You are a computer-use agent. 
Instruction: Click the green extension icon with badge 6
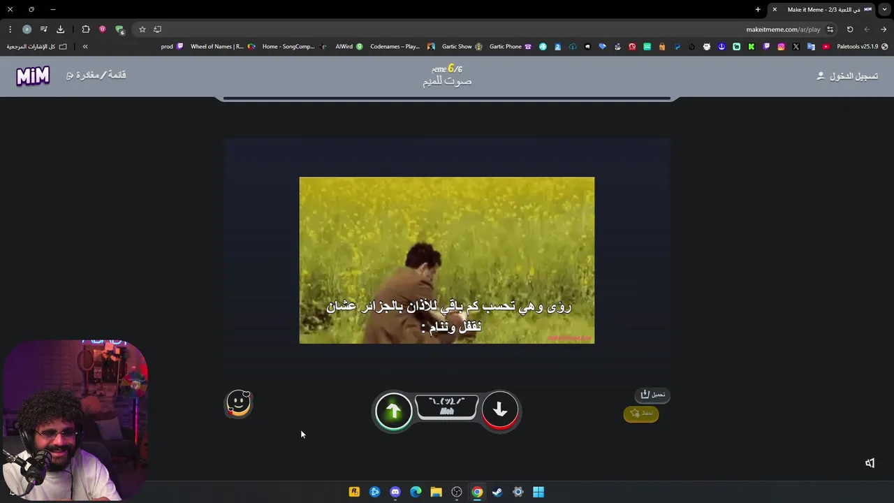[x=119, y=29]
